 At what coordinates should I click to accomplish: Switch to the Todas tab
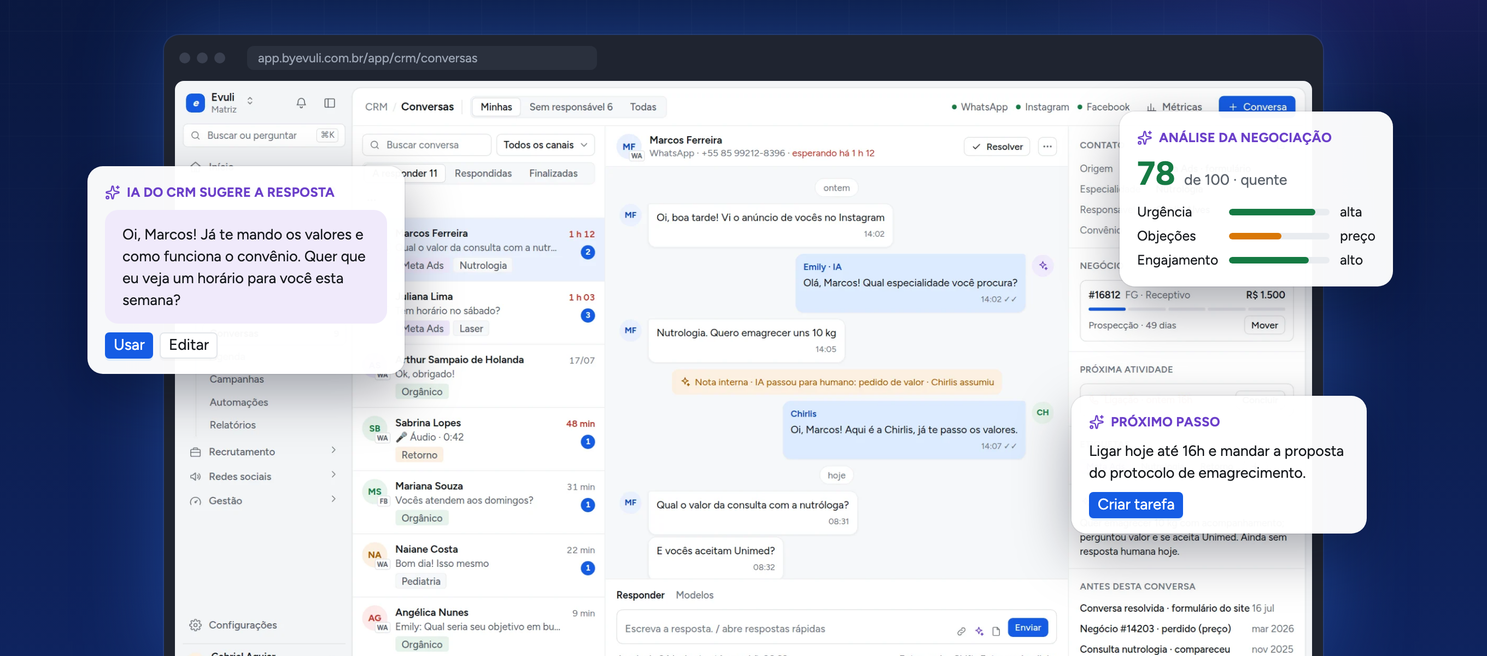642,107
